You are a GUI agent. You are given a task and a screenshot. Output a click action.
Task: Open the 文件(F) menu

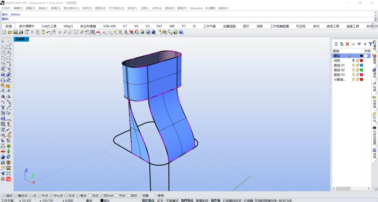6,8
